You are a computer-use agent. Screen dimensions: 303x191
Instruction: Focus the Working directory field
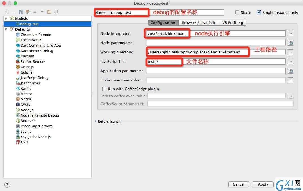coord(216,52)
